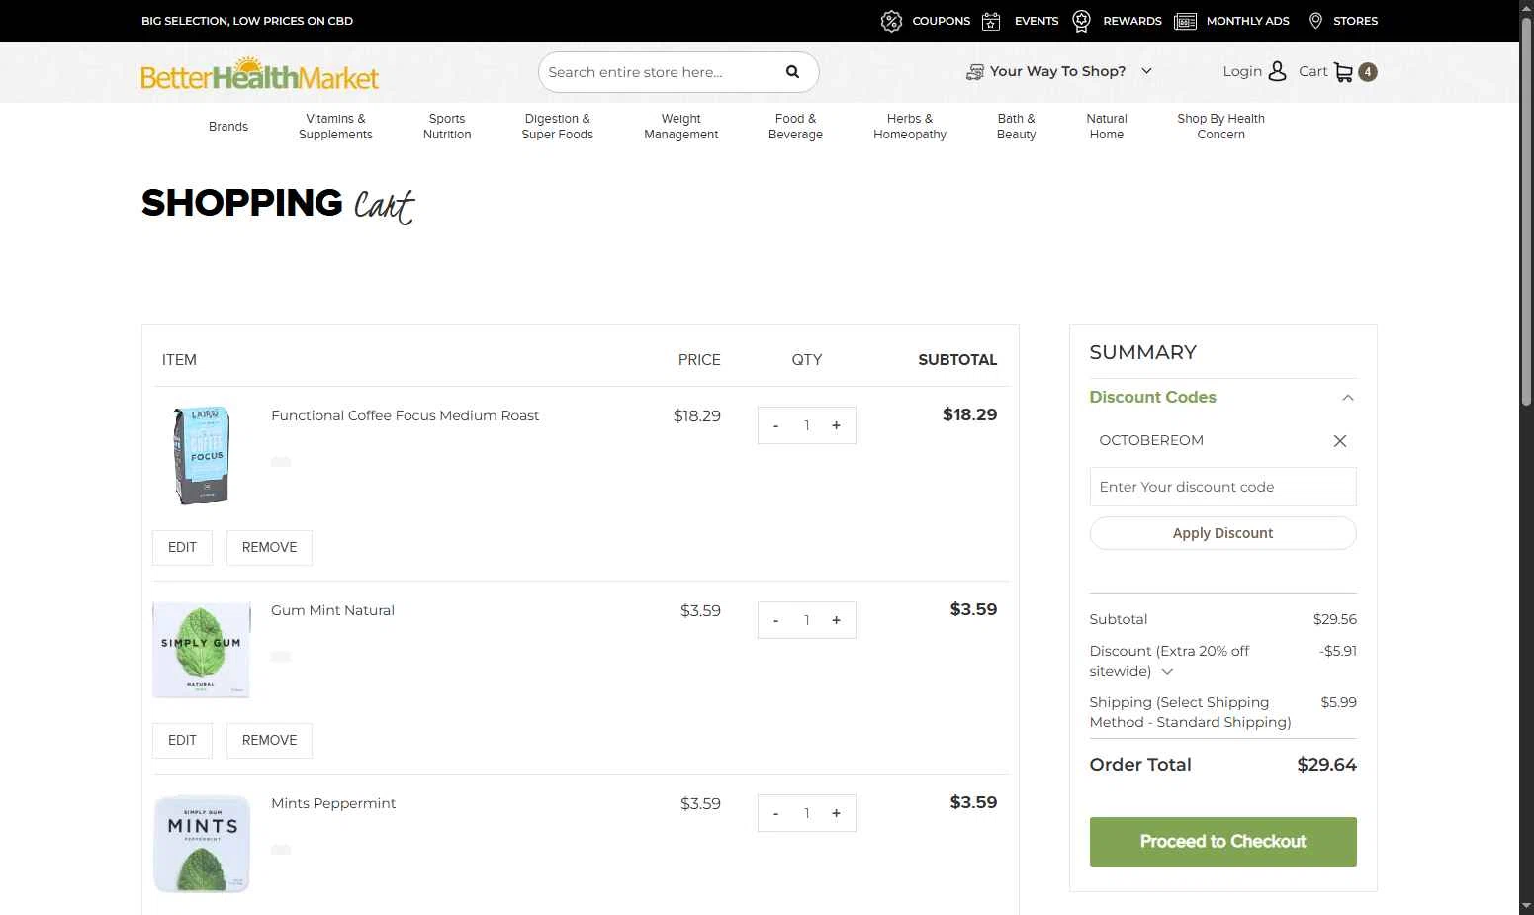The height and width of the screenshot is (915, 1534).
Task: Click the Functional Coffee Focus quantity field
Action: pyautogui.click(x=807, y=425)
